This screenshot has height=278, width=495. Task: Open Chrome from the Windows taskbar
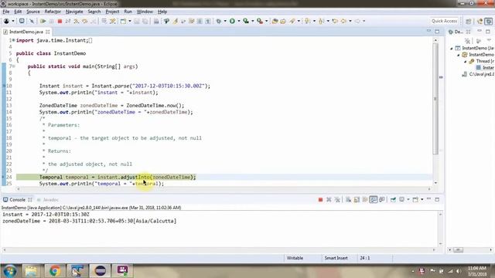55,271
